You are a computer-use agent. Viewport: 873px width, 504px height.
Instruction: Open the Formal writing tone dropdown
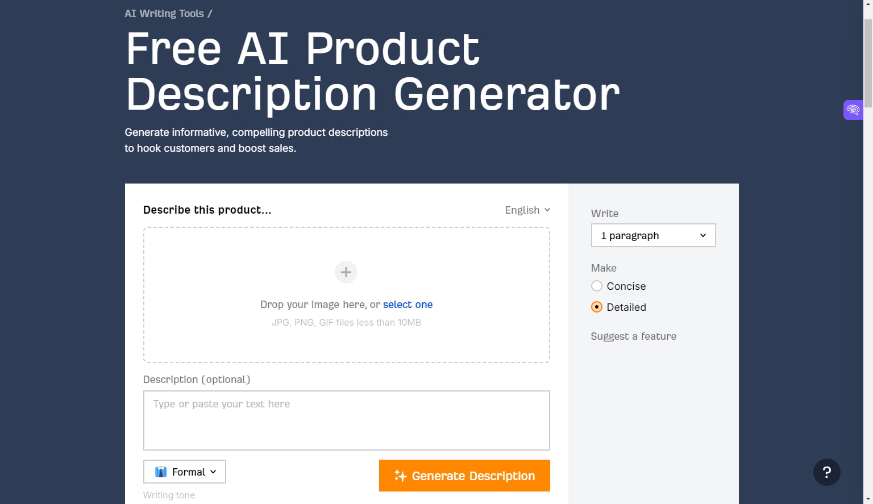[x=184, y=472]
